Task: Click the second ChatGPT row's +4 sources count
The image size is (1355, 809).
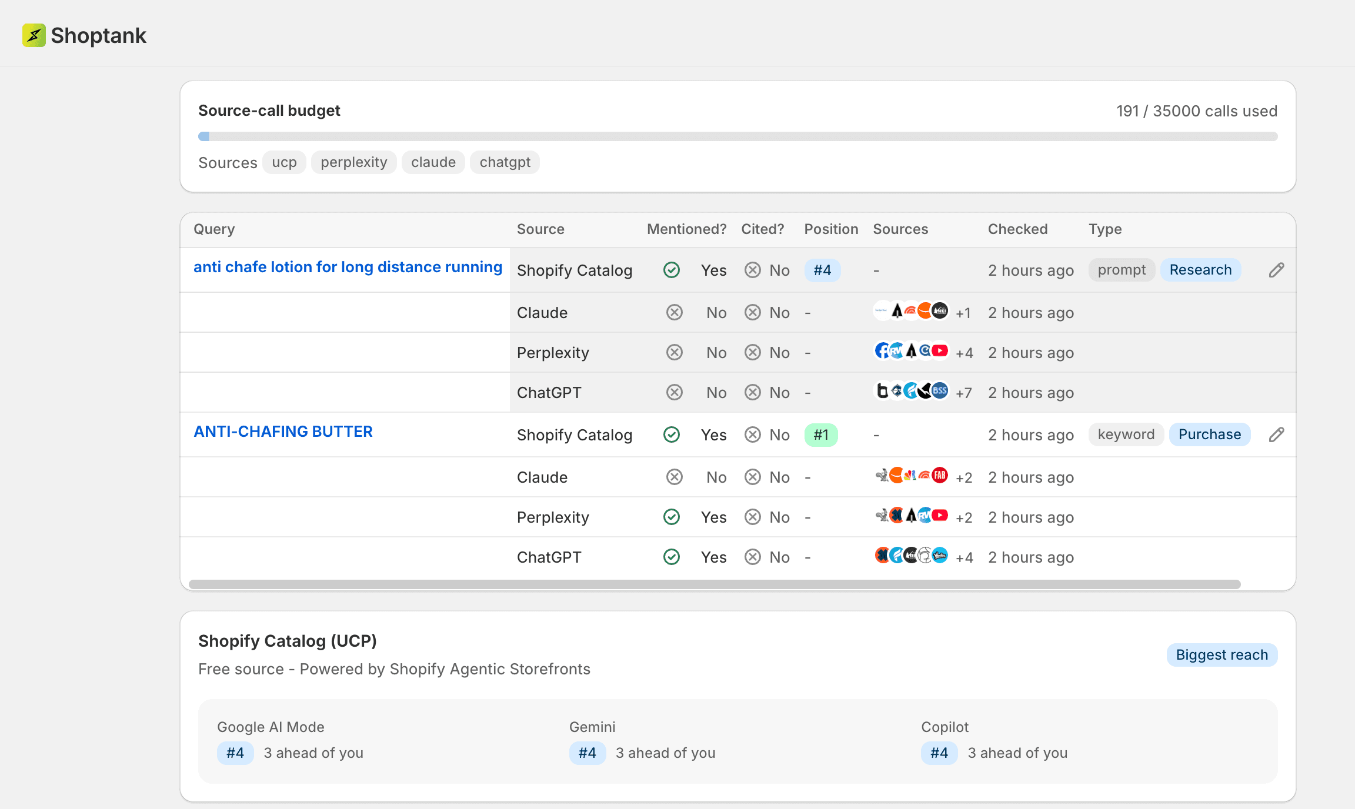Action: pyautogui.click(x=964, y=557)
